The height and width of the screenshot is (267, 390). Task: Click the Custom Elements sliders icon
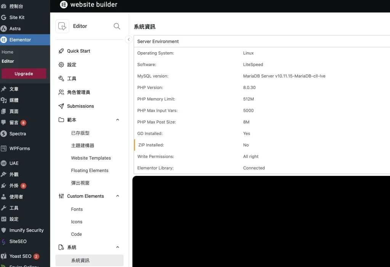point(61,196)
